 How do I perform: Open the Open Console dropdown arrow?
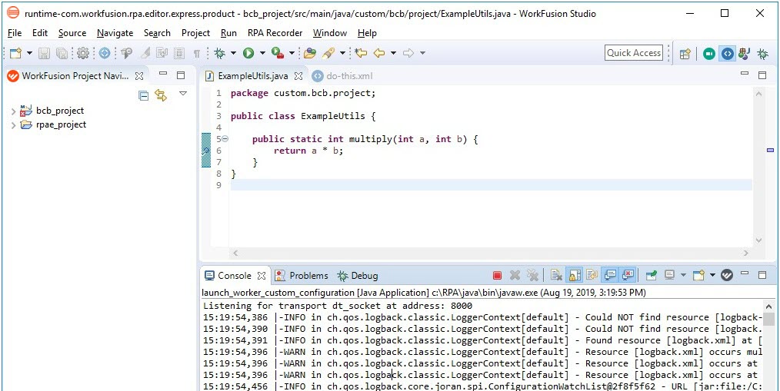point(712,275)
